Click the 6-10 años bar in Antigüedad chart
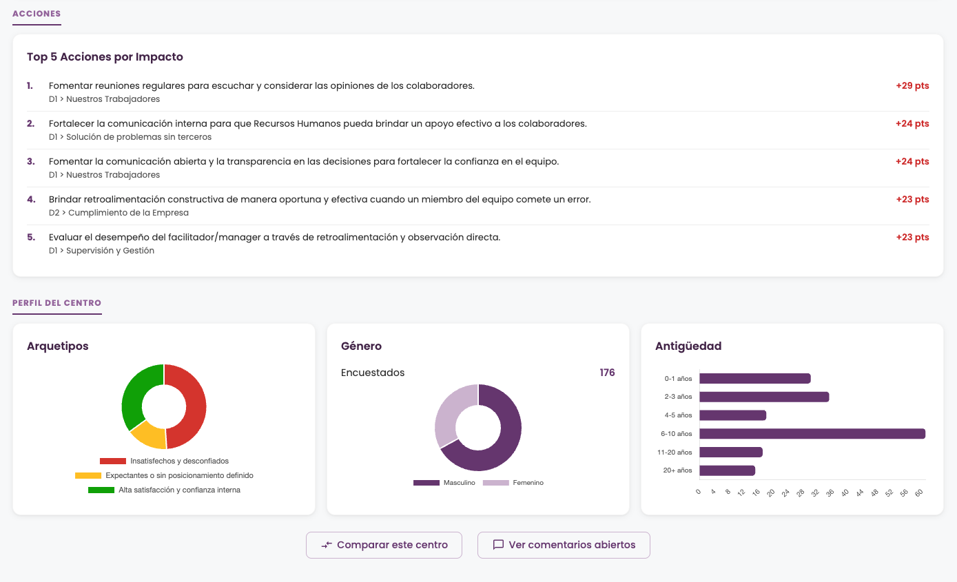The height and width of the screenshot is (582, 957). tap(812, 434)
